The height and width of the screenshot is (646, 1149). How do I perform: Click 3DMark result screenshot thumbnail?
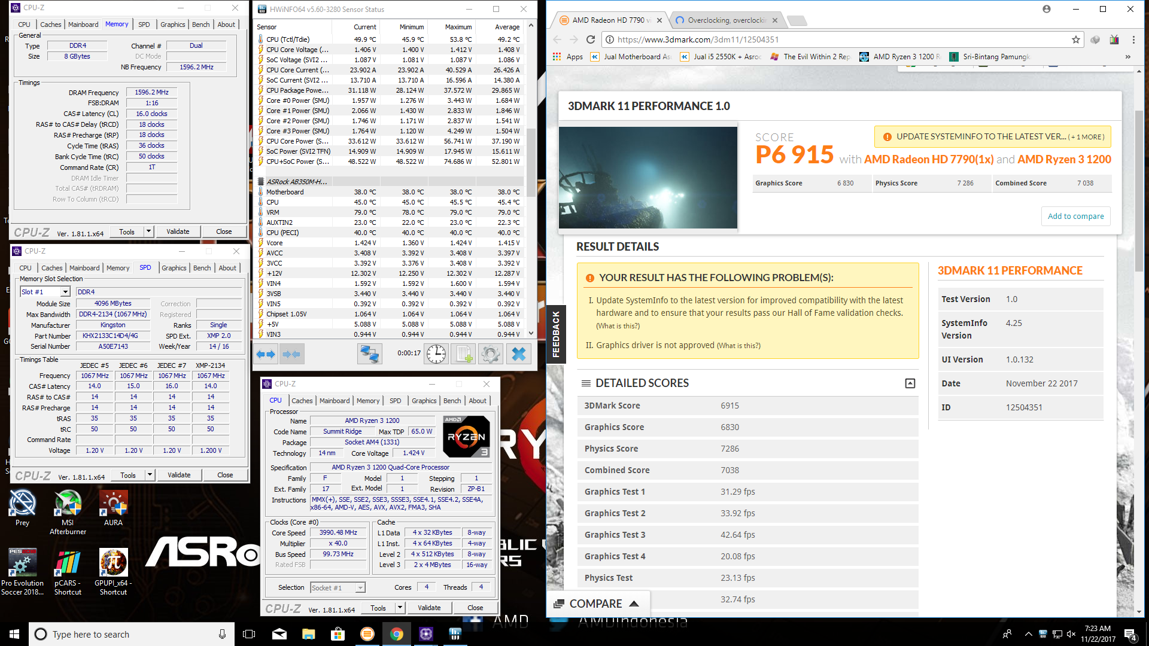(648, 178)
